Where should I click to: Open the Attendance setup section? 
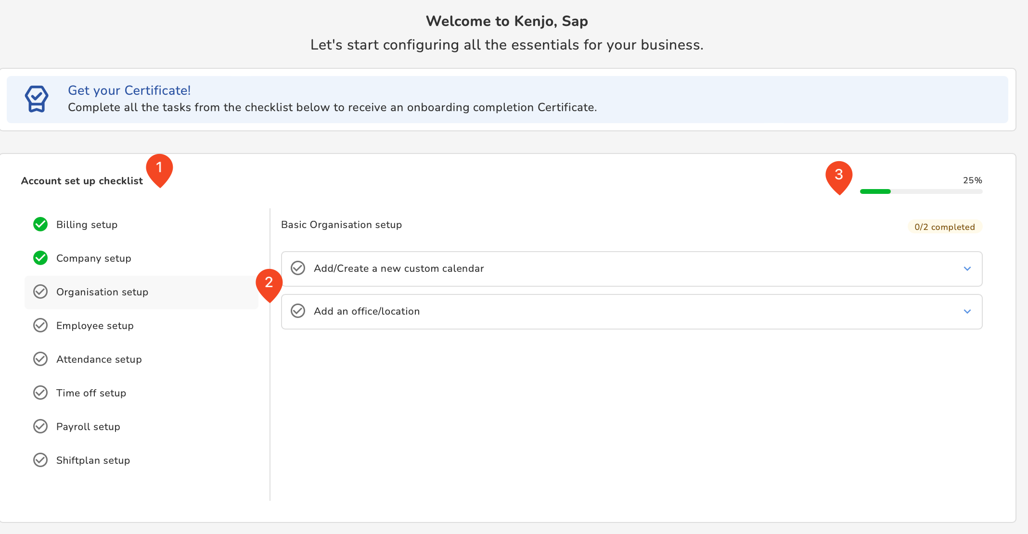click(x=99, y=359)
